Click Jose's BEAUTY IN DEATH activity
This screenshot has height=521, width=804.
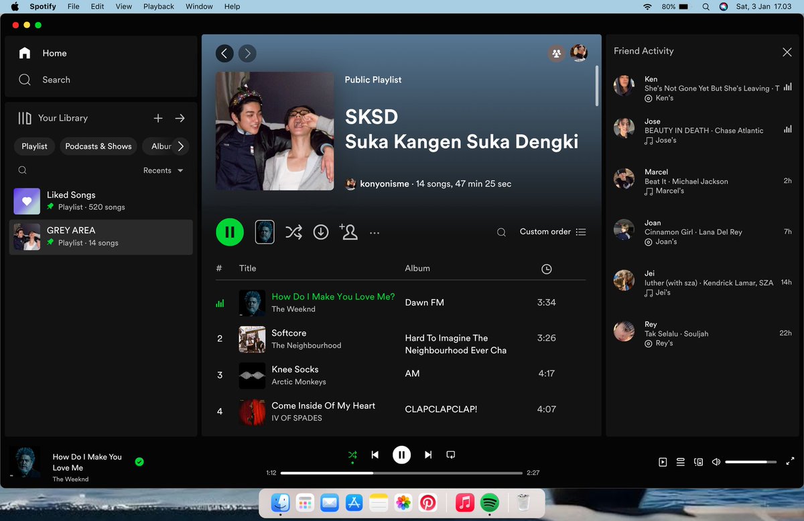(x=703, y=131)
